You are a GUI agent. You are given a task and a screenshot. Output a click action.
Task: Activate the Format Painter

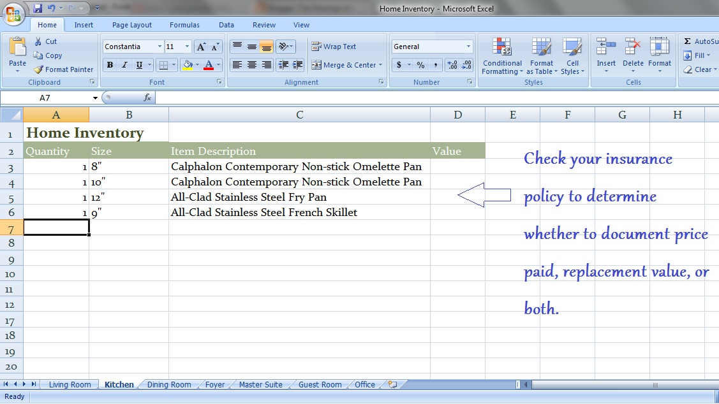click(63, 69)
